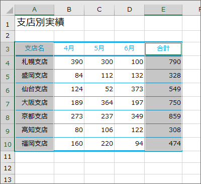Select row 10 header

(x=8, y=144)
